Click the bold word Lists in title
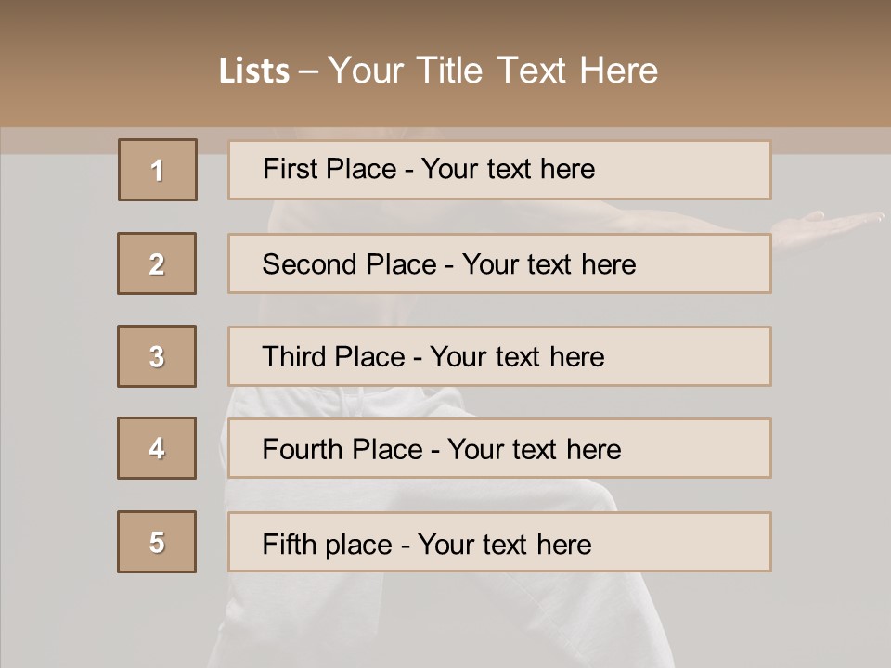The image size is (891, 668). pyautogui.click(x=254, y=71)
